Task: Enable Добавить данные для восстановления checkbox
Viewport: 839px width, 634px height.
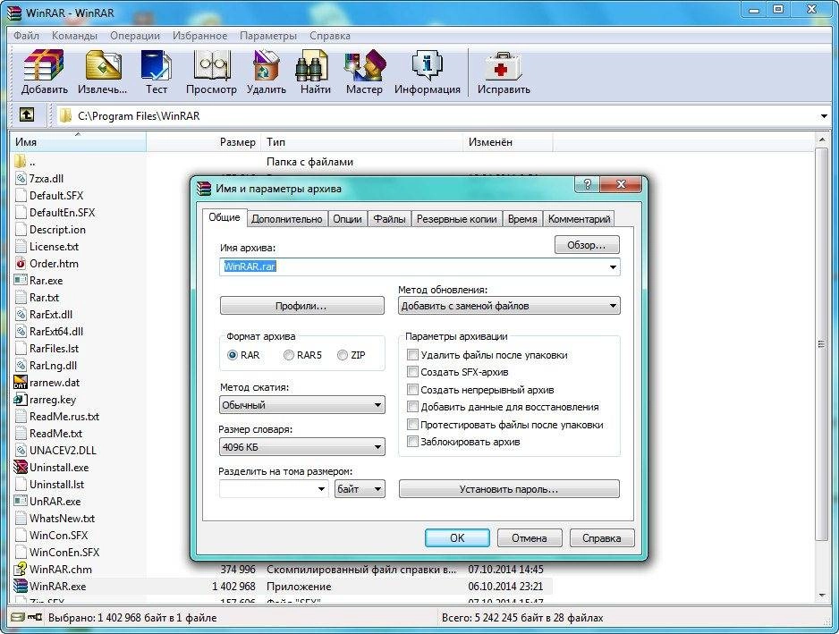Action: [412, 407]
